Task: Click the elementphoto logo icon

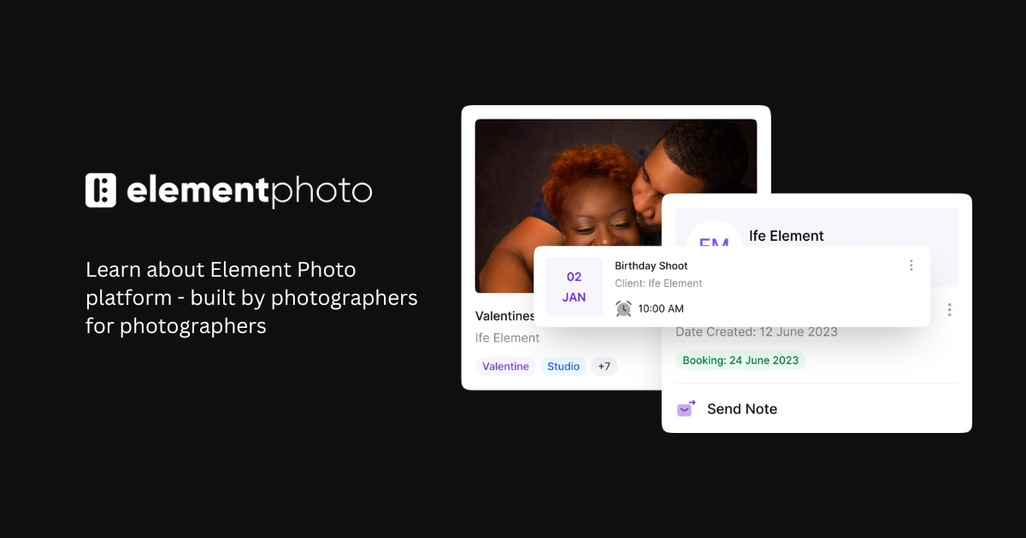Action: pyautogui.click(x=101, y=190)
